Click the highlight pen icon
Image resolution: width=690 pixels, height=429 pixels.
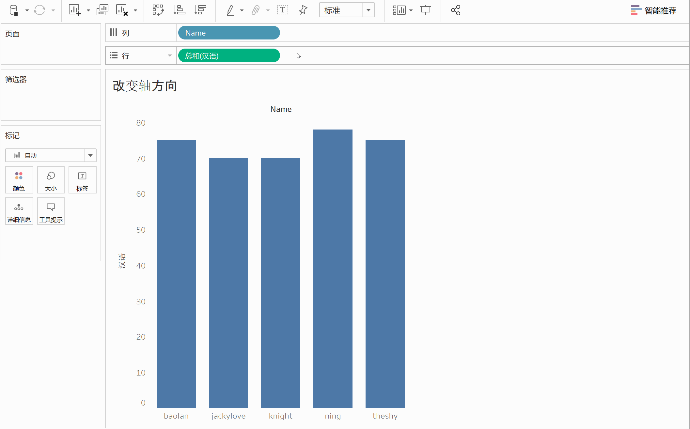(x=230, y=10)
